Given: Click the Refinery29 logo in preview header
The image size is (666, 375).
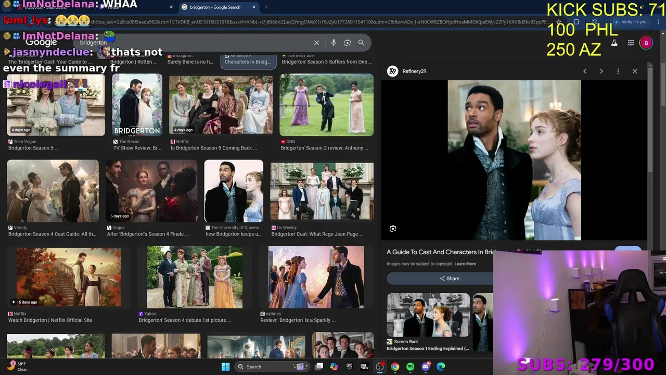Looking at the screenshot, I should [x=393, y=71].
